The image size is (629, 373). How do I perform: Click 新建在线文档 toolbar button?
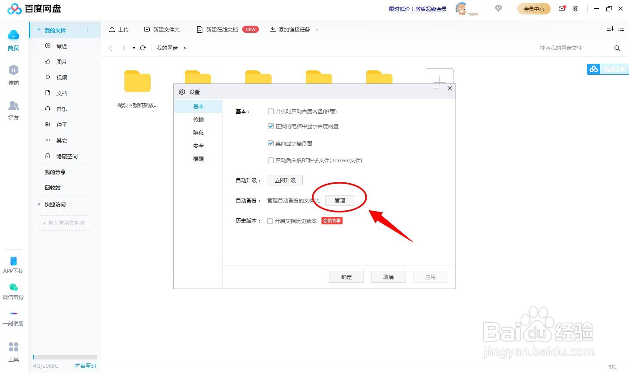(x=228, y=29)
